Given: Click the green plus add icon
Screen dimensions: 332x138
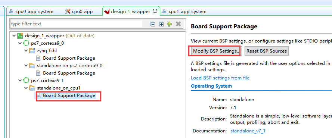Looking at the screenshot, I should click(x=169, y=24).
